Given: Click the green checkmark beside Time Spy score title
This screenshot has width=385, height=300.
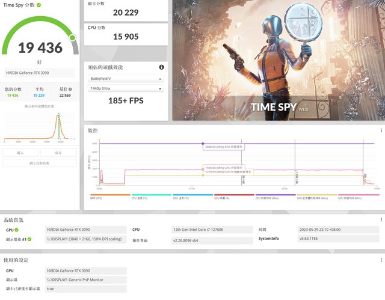Looking at the screenshot, I should click(x=39, y=5).
